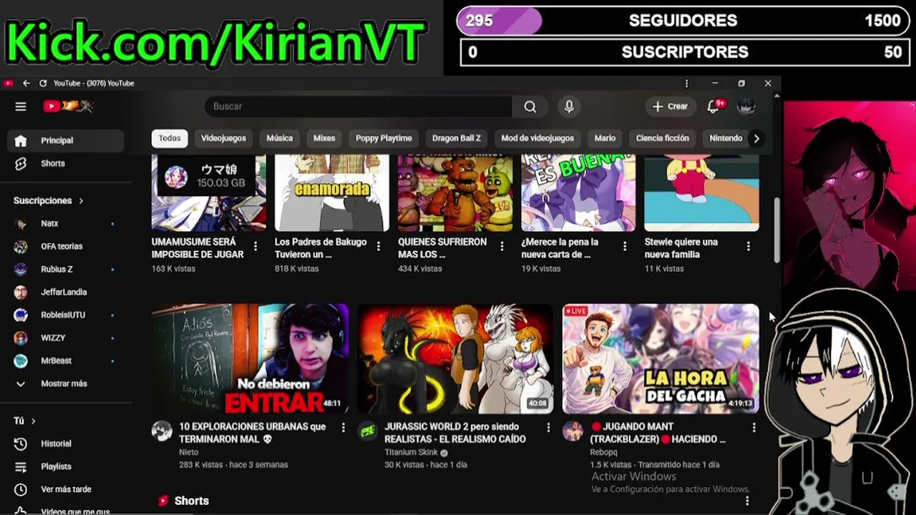
Task: Click Nieto channel name
Action: point(189,453)
